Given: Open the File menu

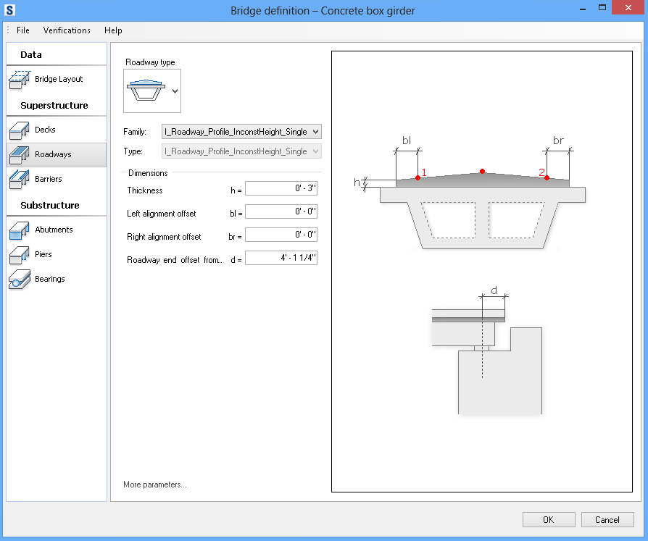Looking at the screenshot, I should (x=22, y=30).
